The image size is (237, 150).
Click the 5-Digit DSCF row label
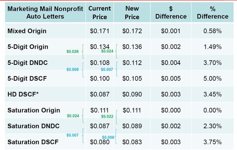27,79
